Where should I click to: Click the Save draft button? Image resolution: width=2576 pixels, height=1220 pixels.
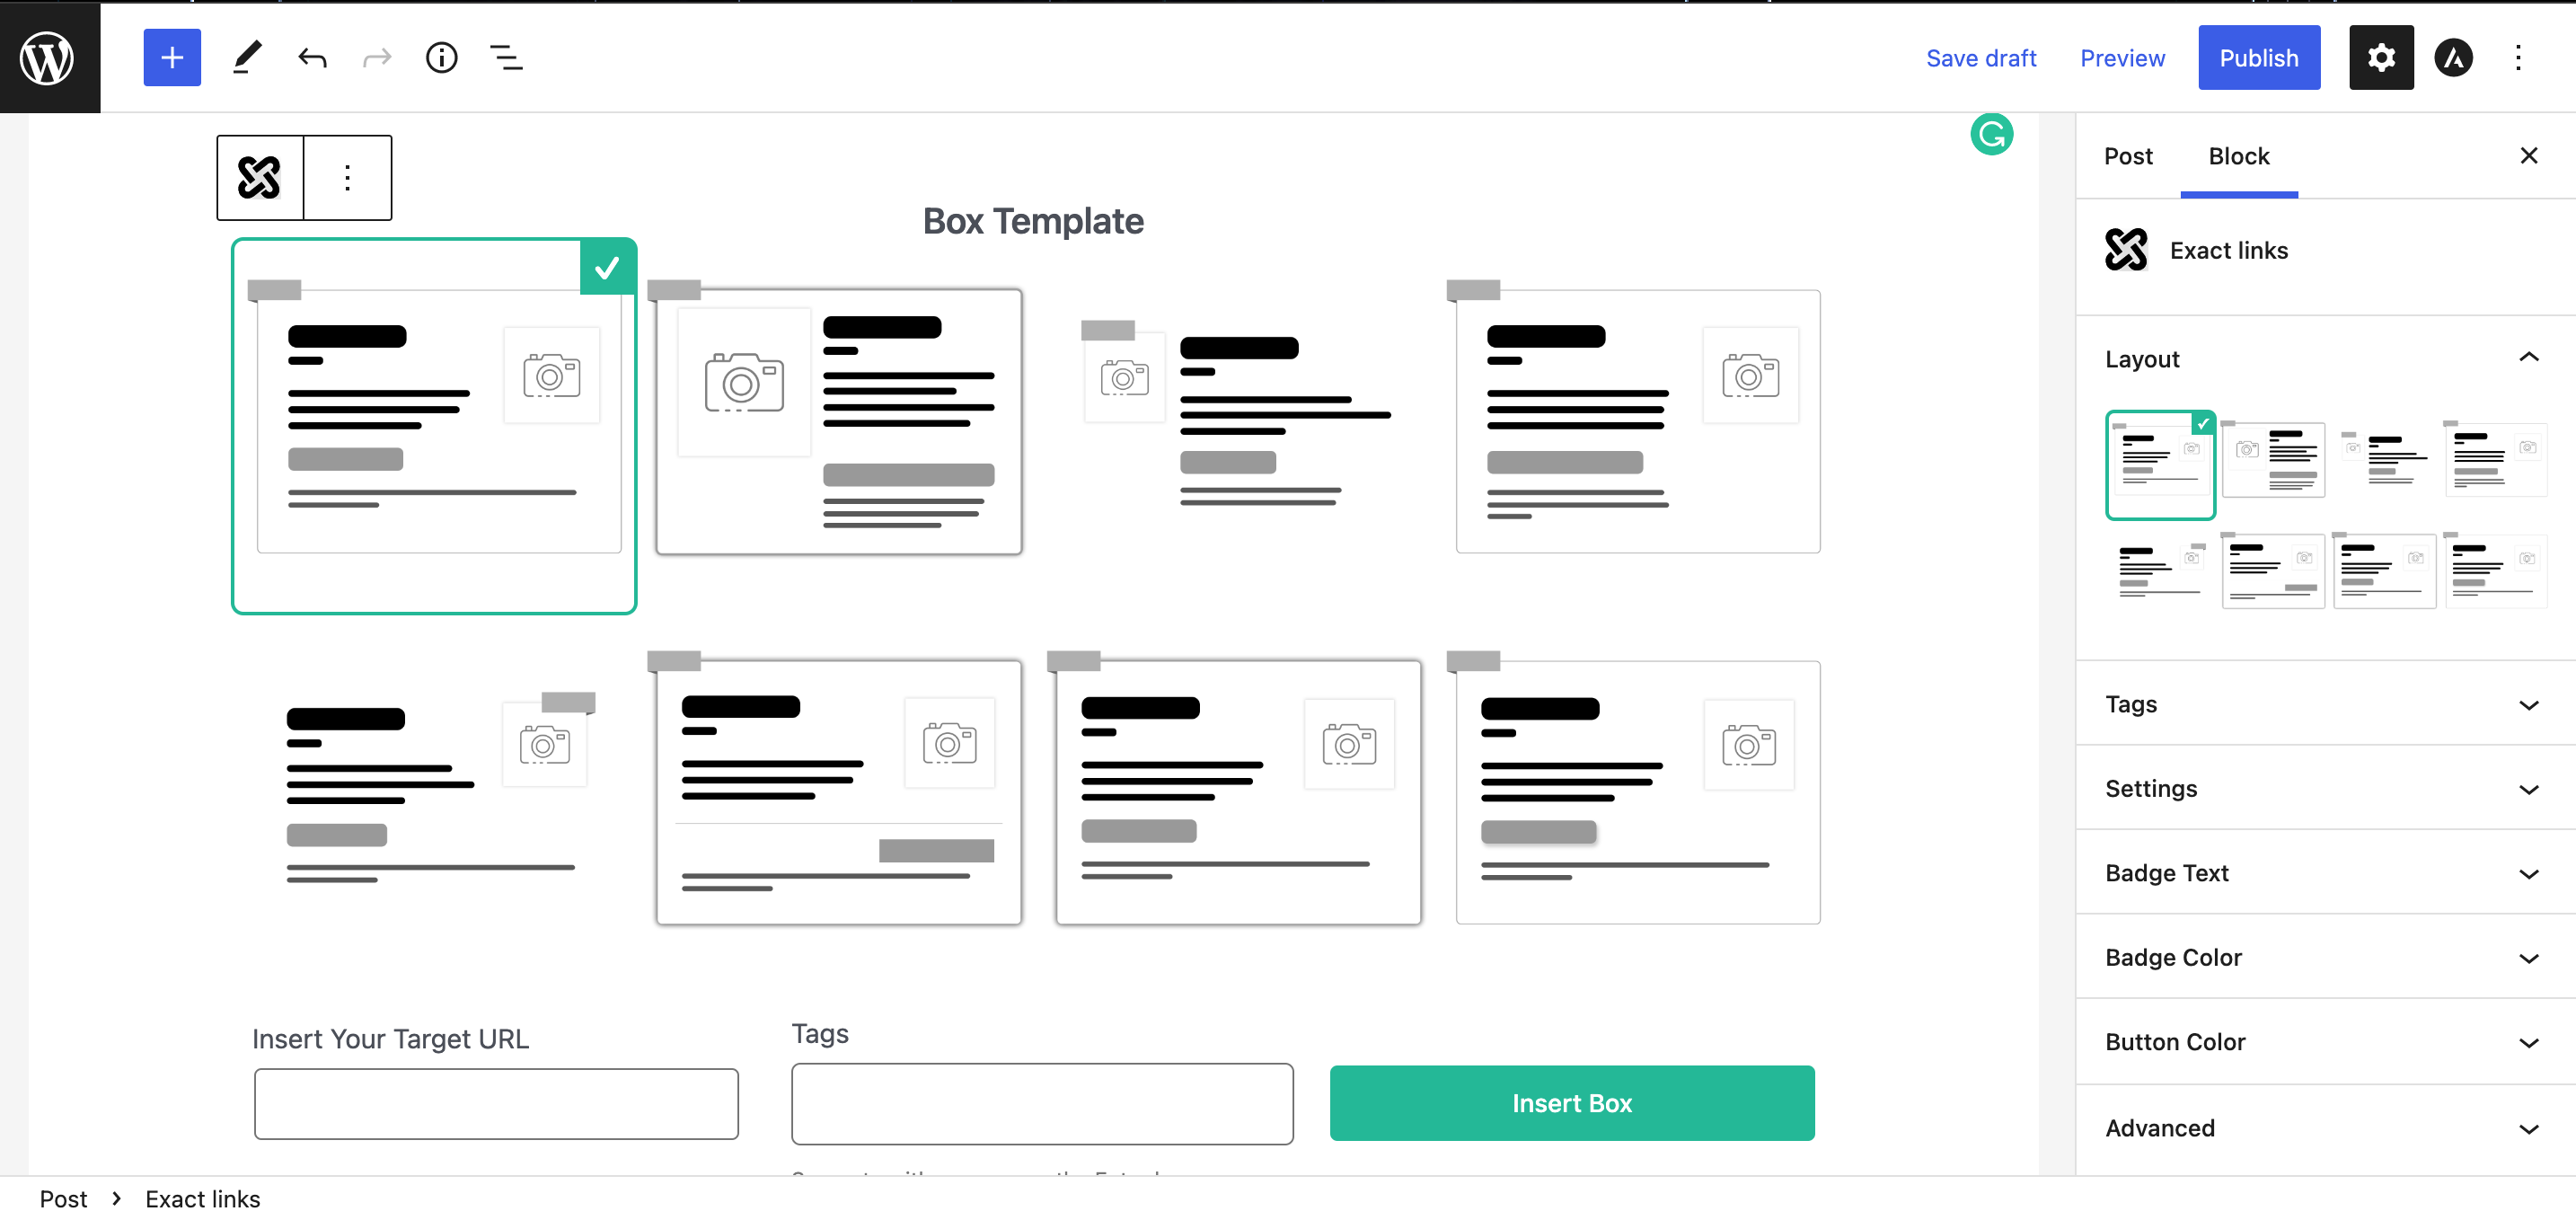click(1981, 57)
